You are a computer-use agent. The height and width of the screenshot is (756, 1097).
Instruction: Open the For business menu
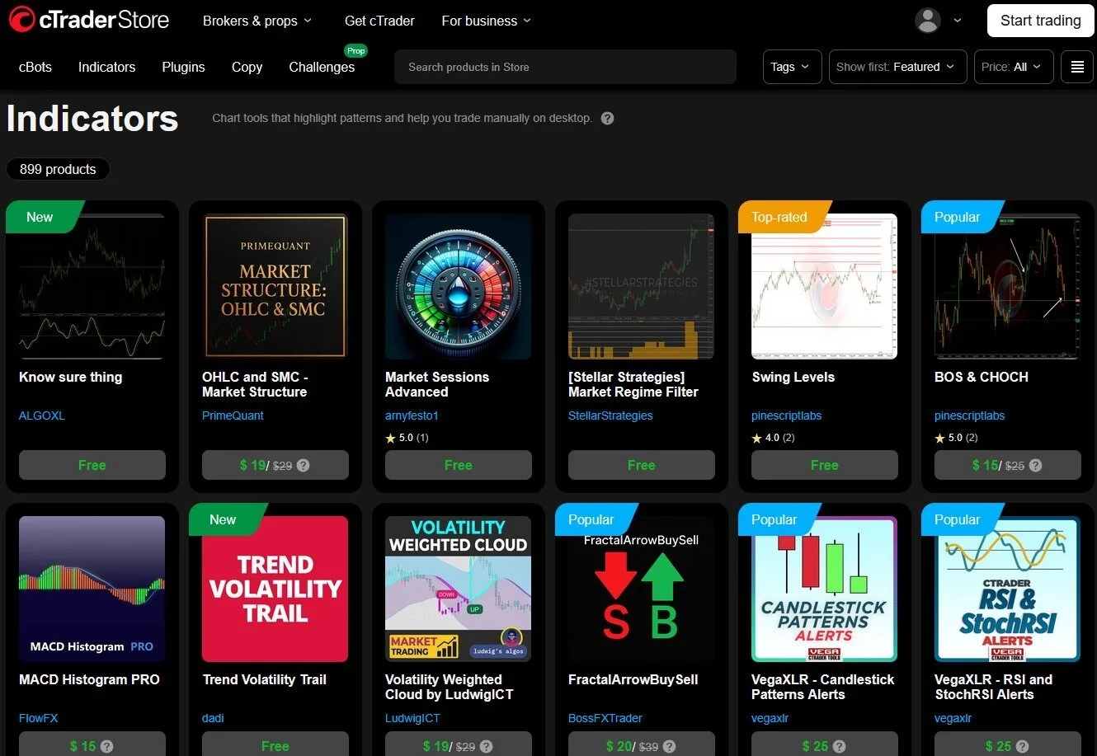[485, 21]
